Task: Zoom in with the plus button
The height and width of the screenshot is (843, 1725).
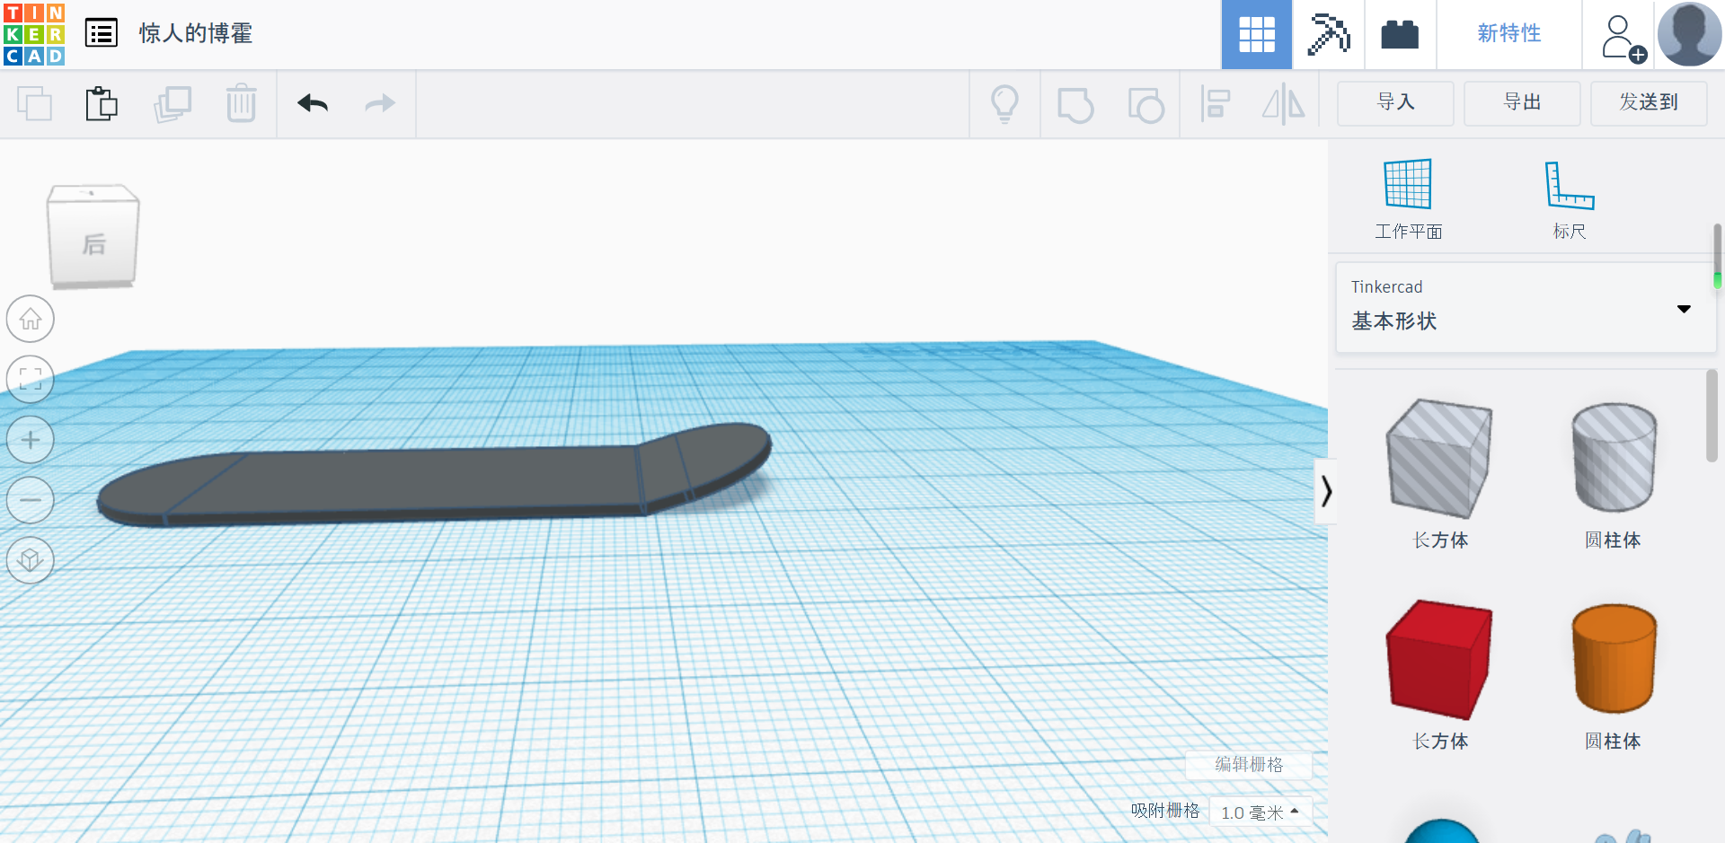Action: 31,440
